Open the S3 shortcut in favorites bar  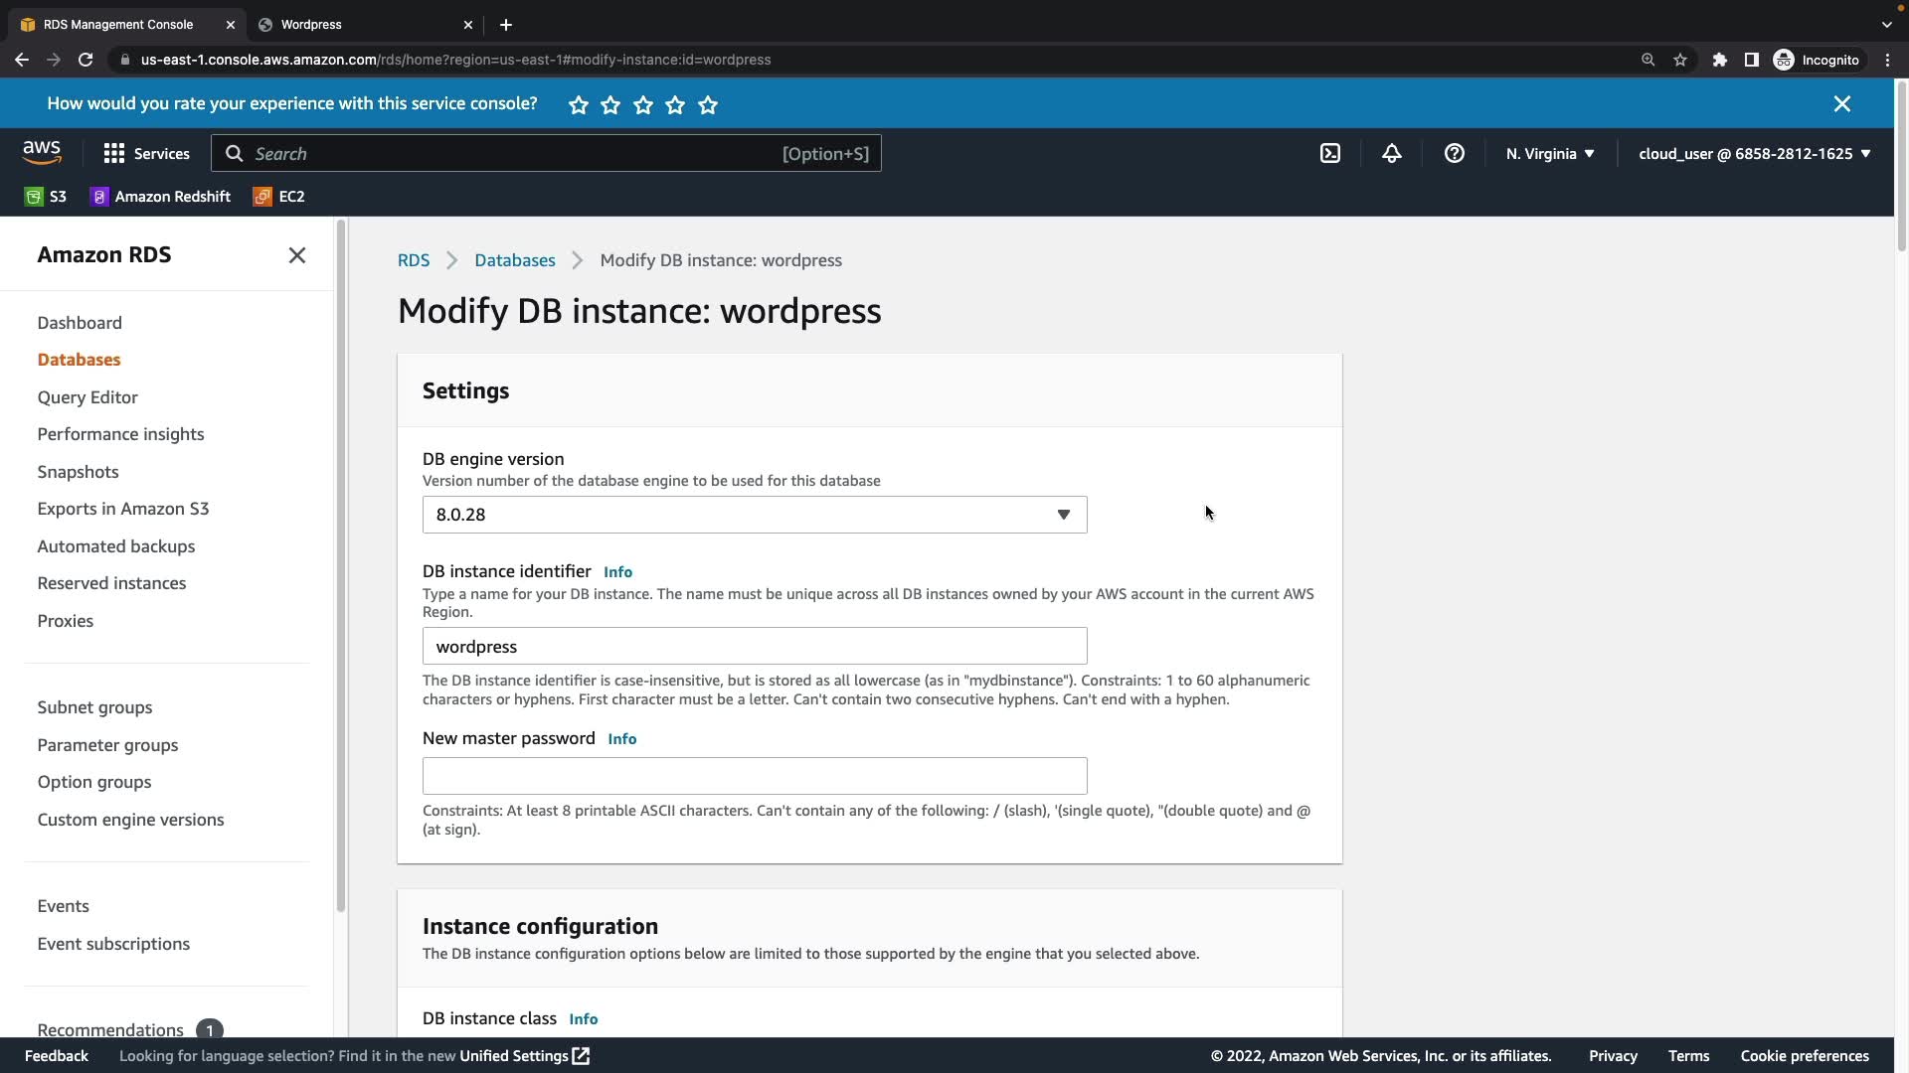(46, 197)
